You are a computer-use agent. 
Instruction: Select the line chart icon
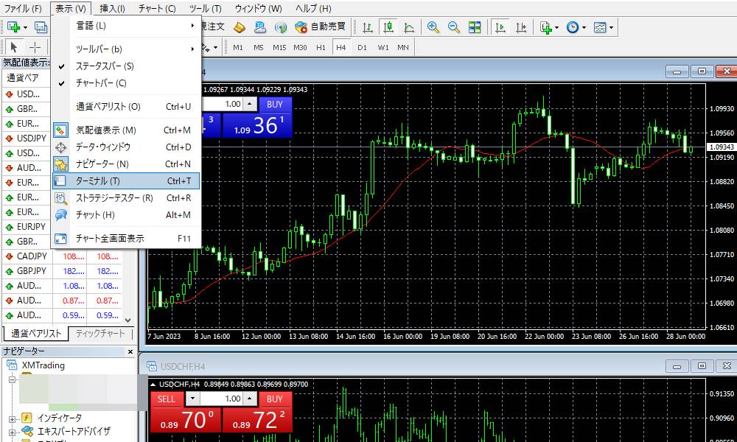tap(409, 27)
